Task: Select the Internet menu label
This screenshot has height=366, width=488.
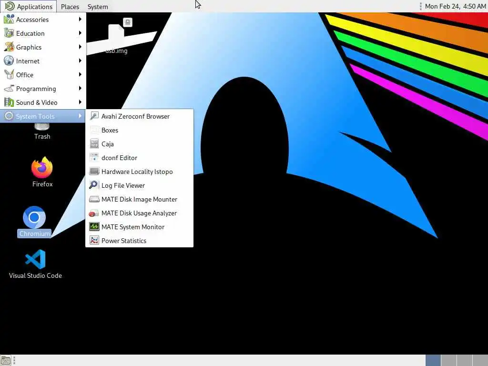Action: click(x=28, y=61)
